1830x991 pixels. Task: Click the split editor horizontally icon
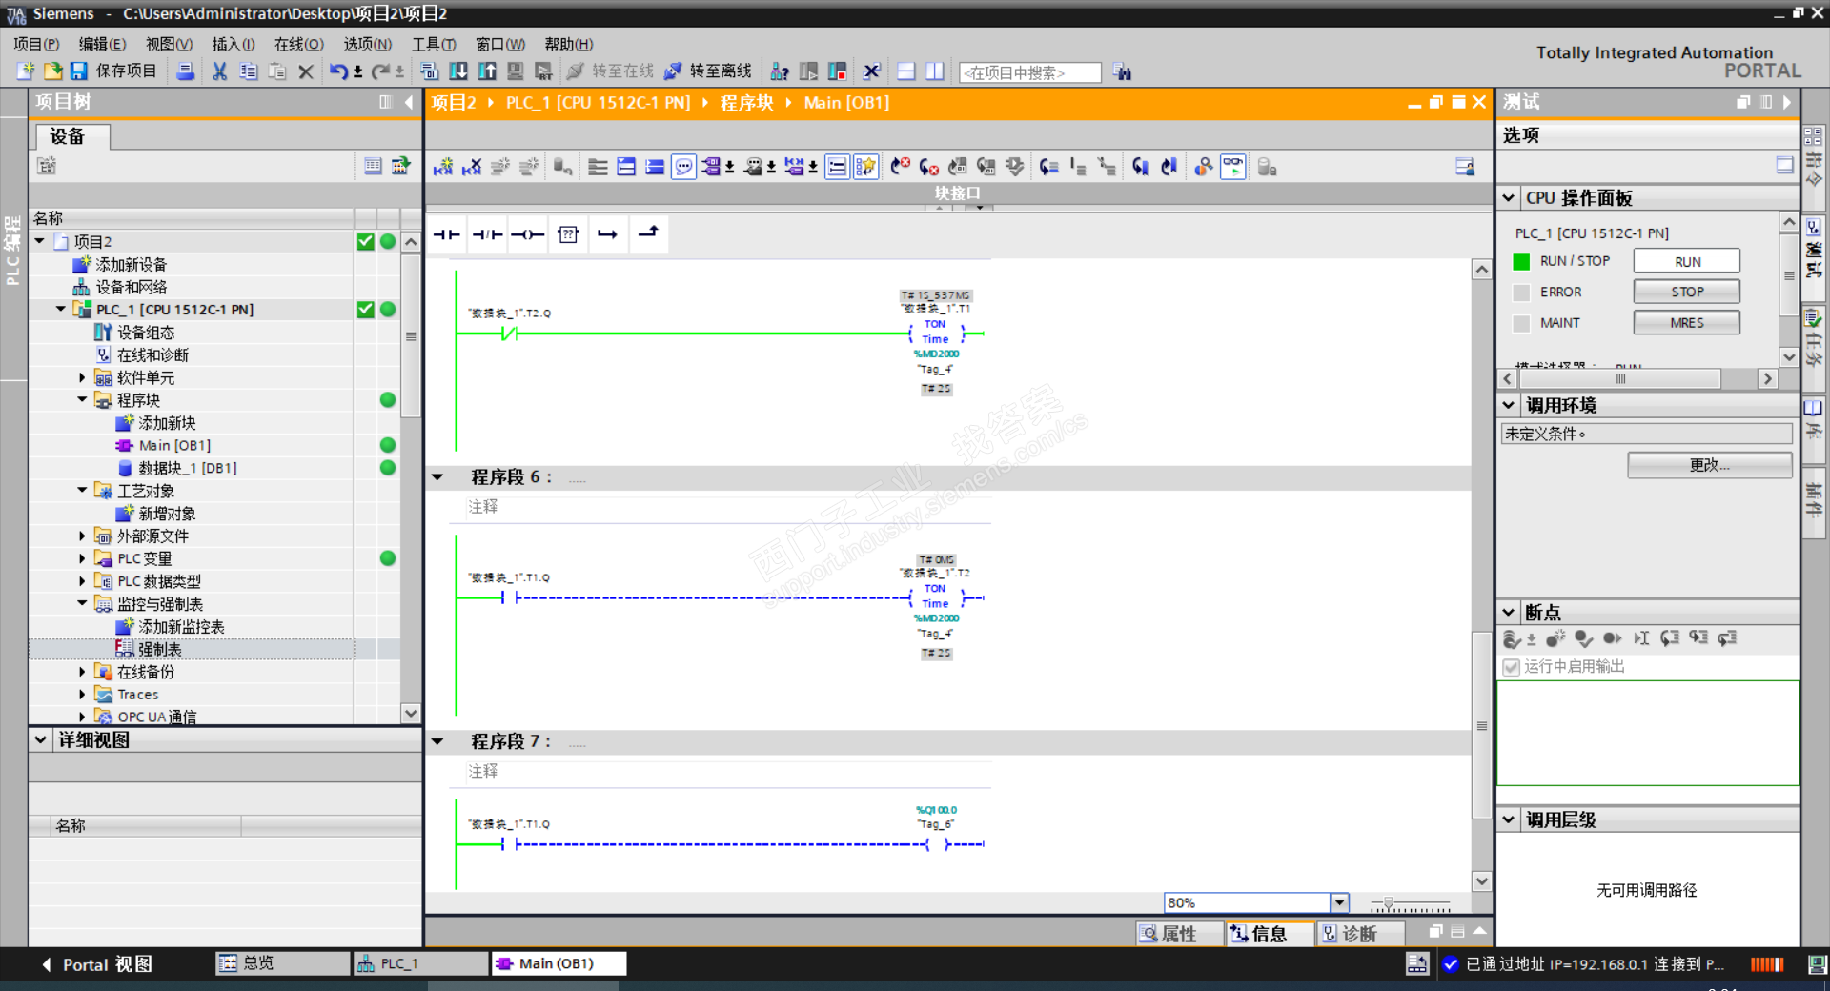tap(906, 71)
